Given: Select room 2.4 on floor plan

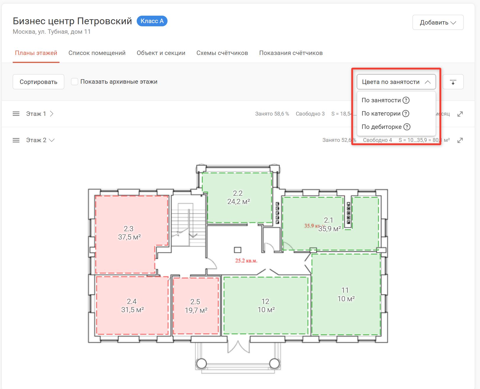Looking at the screenshot, I should click(x=132, y=306).
